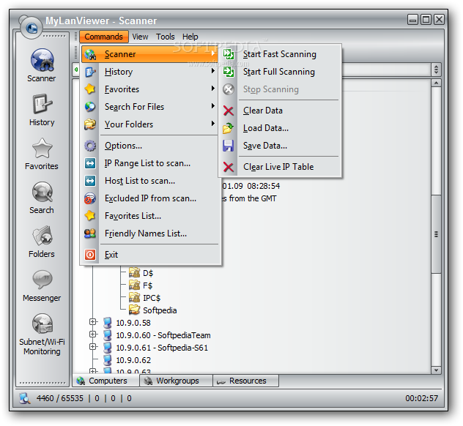
Task: Switch to the Workgroups tab
Action: [x=177, y=381]
